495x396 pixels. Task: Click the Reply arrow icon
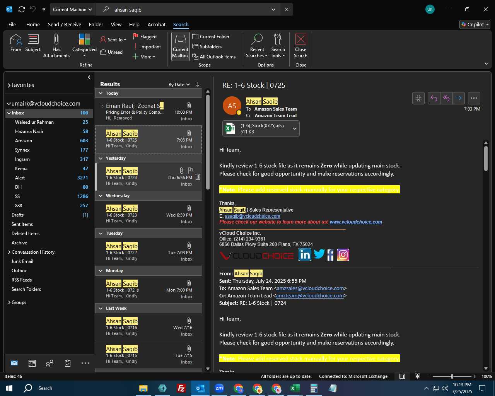click(x=434, y=98)
